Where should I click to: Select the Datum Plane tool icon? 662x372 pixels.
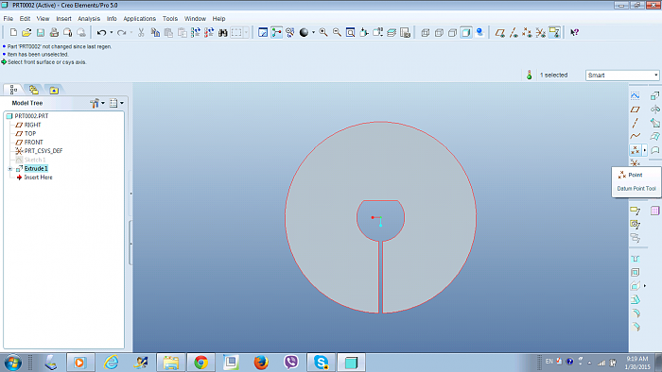pyautogui.click(x=635, y=110)
